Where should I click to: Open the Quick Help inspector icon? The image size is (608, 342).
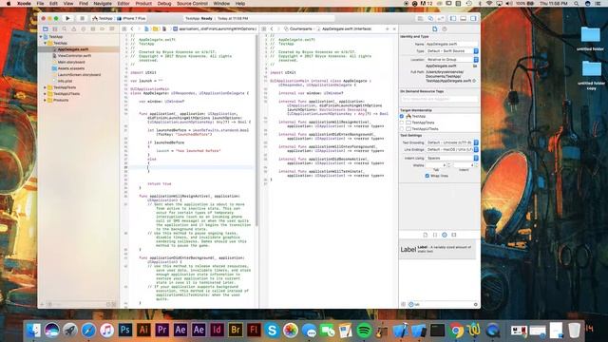[x=445, y=29]
